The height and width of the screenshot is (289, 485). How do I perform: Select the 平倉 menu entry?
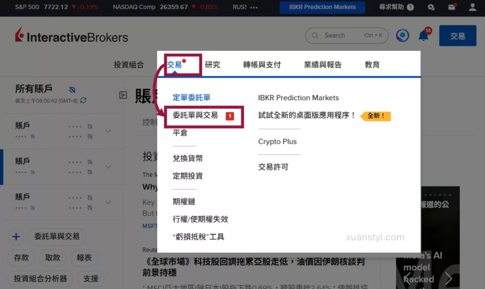click(180, 133)
